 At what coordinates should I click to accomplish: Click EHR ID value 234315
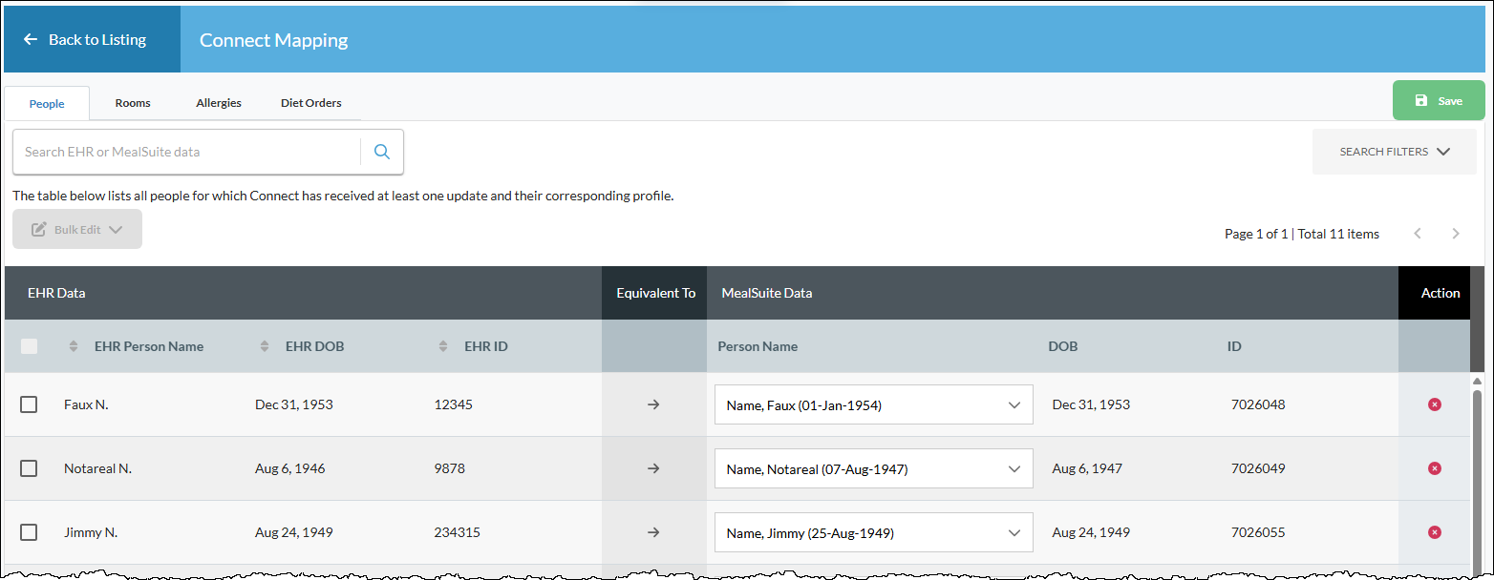tap(458, 532)
